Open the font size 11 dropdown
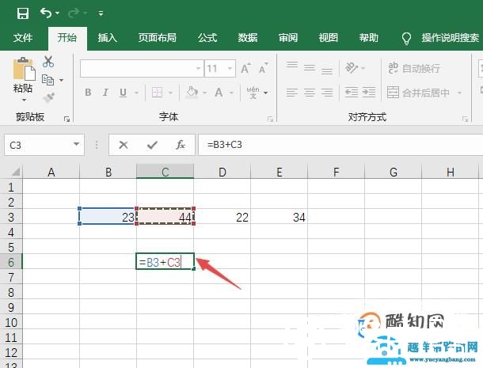Viewport: 483px width, 368px height. [x=230, y=68]
